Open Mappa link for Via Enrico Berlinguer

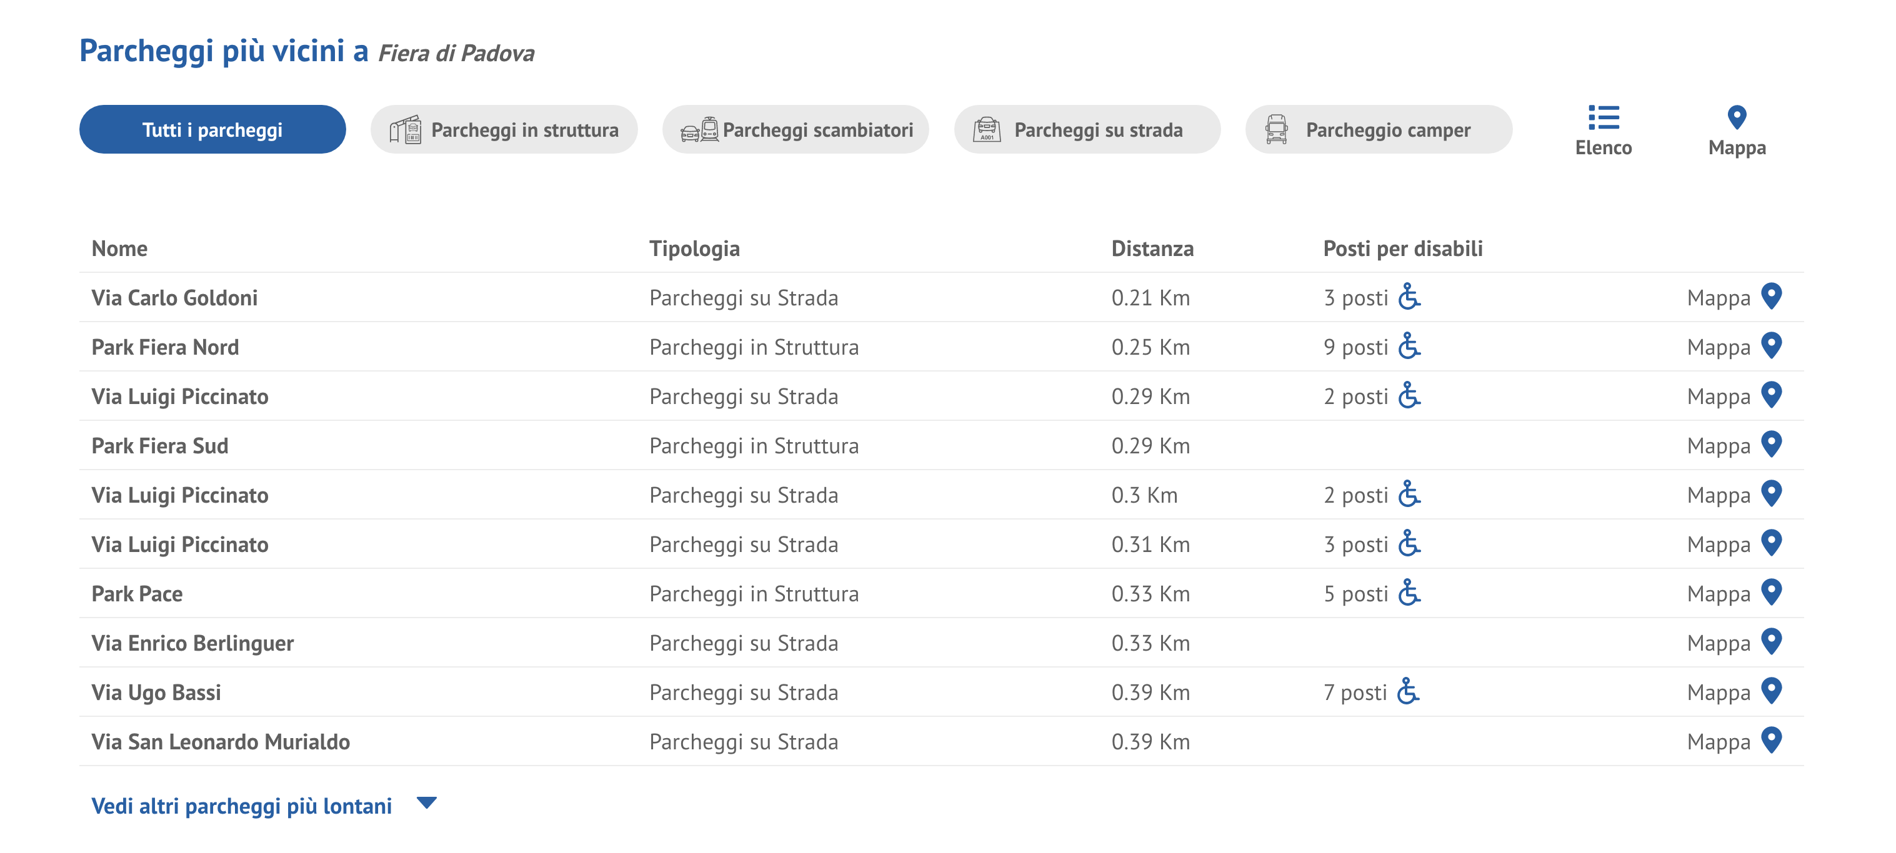click(1718, 643)
